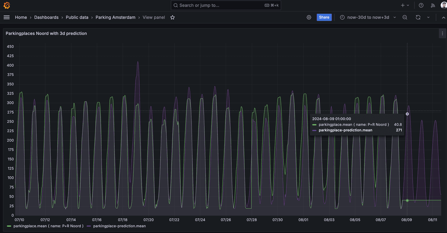Open the panel kebab menu
The image size is (447, 233).
click(442, 33)
